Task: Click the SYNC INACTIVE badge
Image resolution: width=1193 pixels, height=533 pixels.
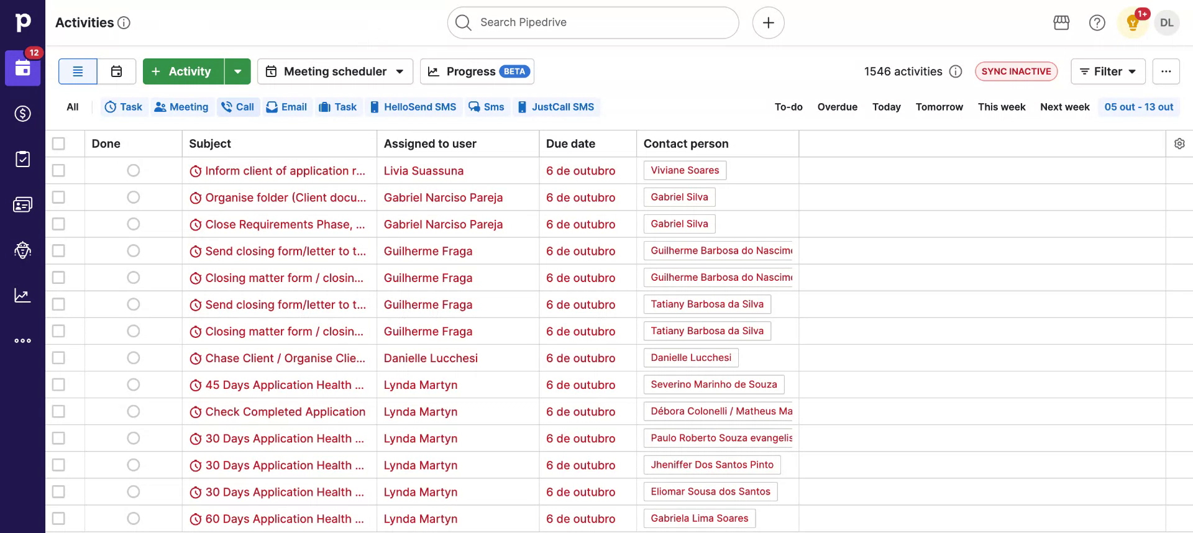Action: point(1017,71)
